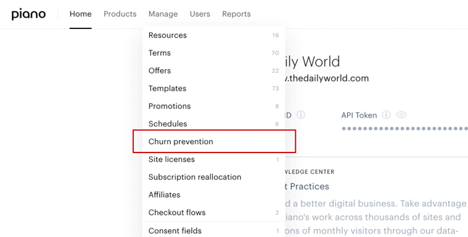Expand the Manage menu
Viewport: 468px width, 237px height.
pos(163,14)
